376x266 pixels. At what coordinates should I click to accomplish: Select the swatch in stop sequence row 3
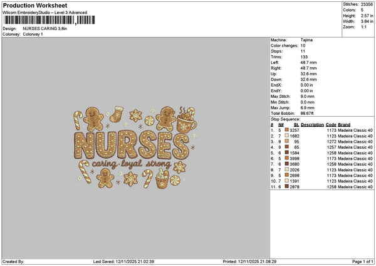pyautogui.click(x=286, y=141)
